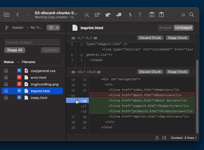The image size is (204, 150).
Task: Check the stage box for css/general.css
Action: [x=6, y=71]
